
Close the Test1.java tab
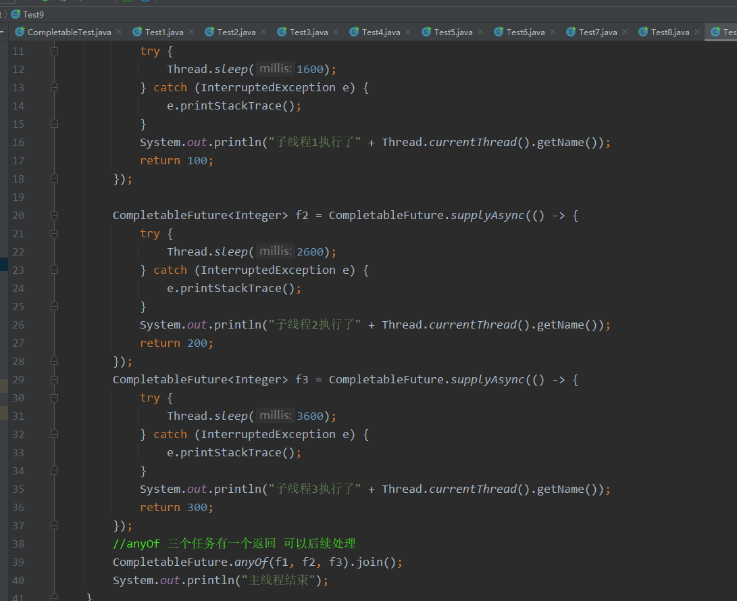191,32
